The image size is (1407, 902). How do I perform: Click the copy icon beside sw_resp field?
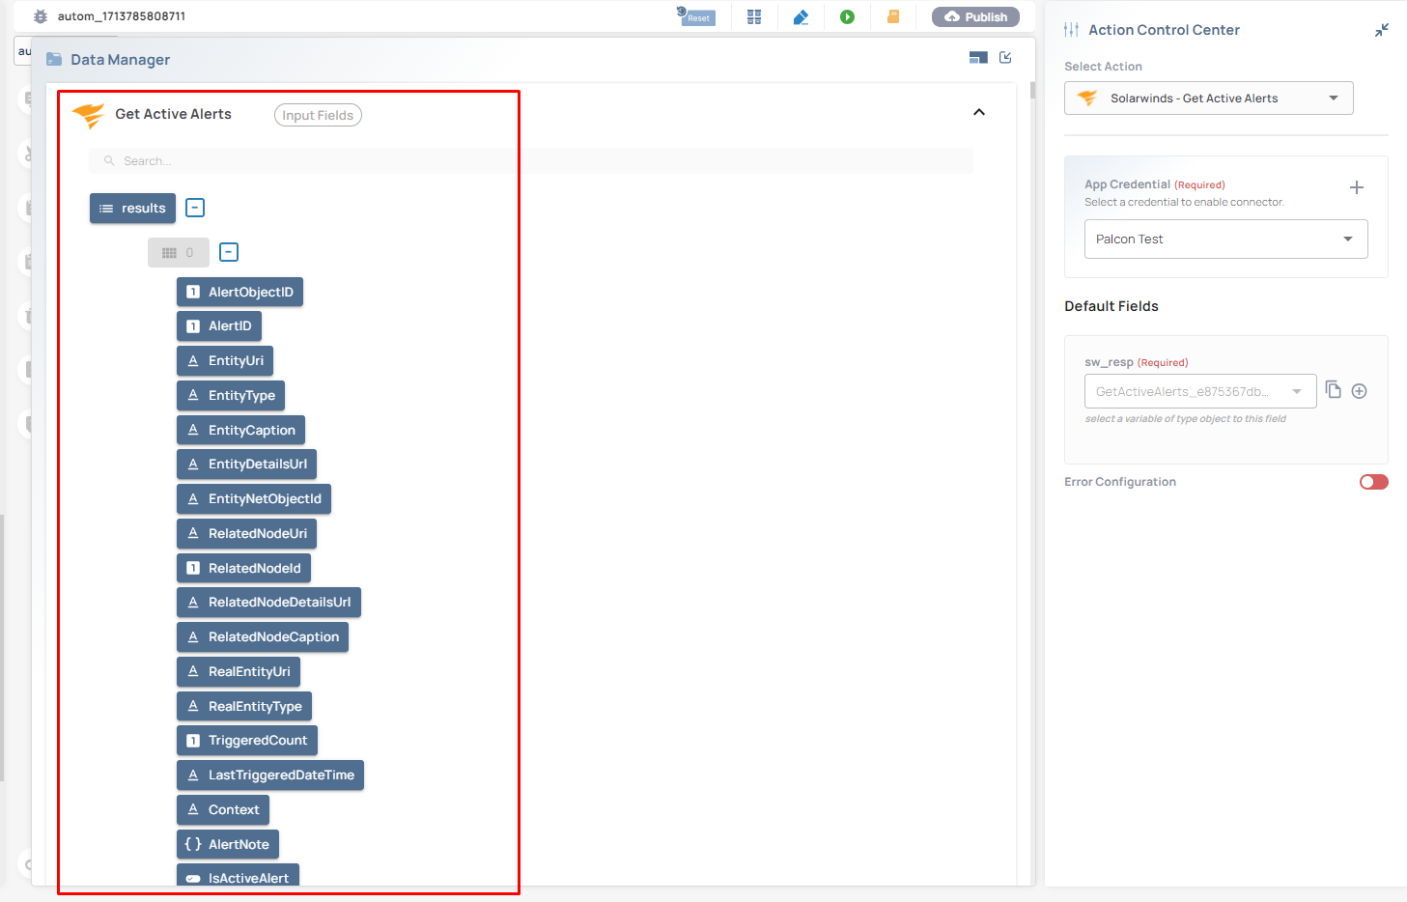1334,390
